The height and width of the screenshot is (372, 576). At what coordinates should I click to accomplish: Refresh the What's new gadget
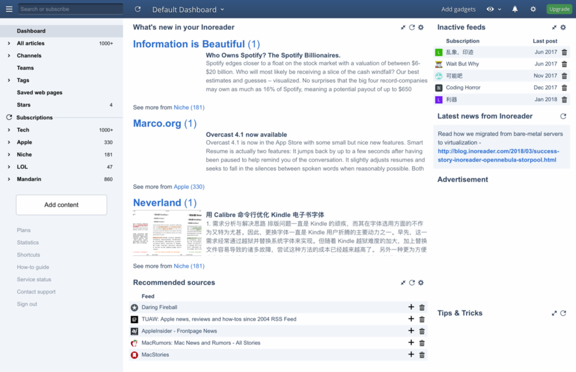[412, 27]
